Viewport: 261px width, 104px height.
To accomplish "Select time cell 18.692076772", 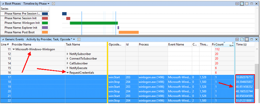I will click(244, 77).
